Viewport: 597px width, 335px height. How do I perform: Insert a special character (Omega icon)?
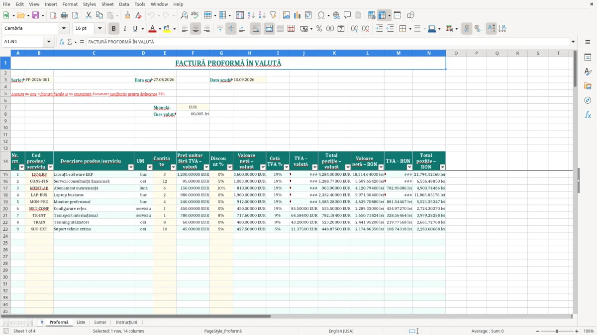(321, 15)
